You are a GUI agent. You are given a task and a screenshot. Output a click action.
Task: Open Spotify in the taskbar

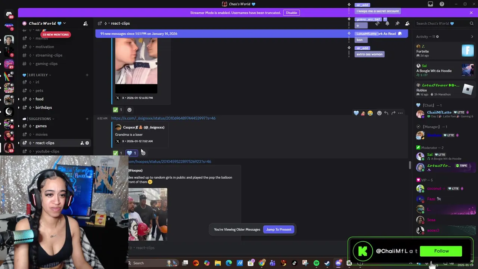click(x=316, y=263)
